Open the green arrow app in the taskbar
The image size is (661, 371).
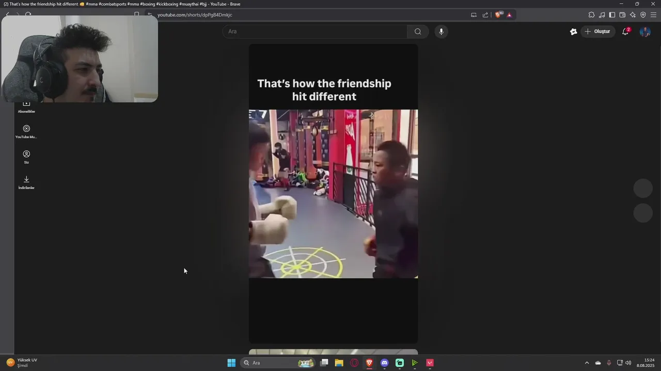[x=415, y=363]
